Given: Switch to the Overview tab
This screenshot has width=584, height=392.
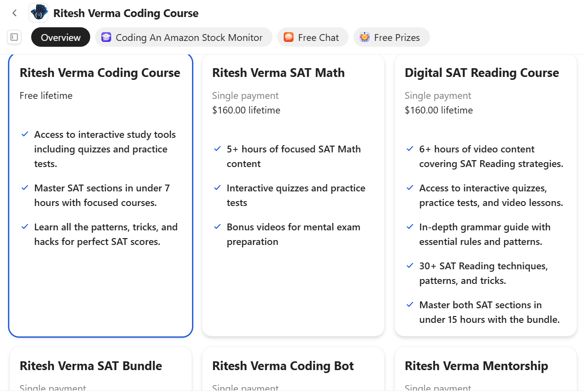Looking at the screenshot, I should pyautogui.click(x=60, y=37).
